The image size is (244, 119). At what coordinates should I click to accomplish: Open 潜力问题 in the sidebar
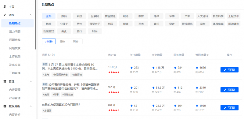pyautogui.click(x=15, y=32)
